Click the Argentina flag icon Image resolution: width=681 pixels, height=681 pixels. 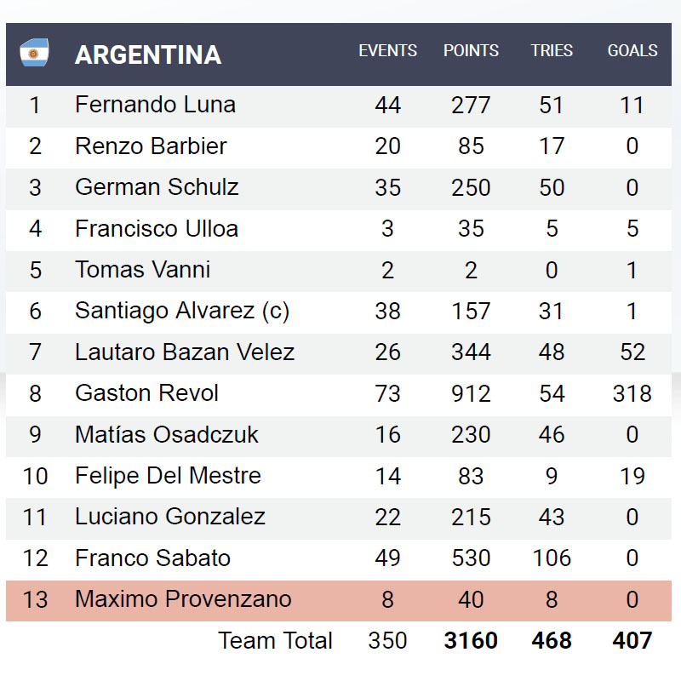(x=34, y=54)
